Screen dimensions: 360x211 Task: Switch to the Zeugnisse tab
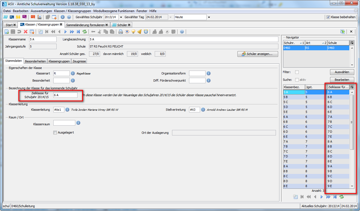click(79, 61)
